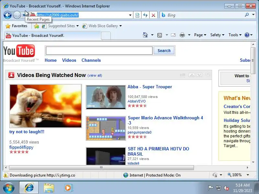
Task: Click the YouTube logo
Action: coord(19,51)
